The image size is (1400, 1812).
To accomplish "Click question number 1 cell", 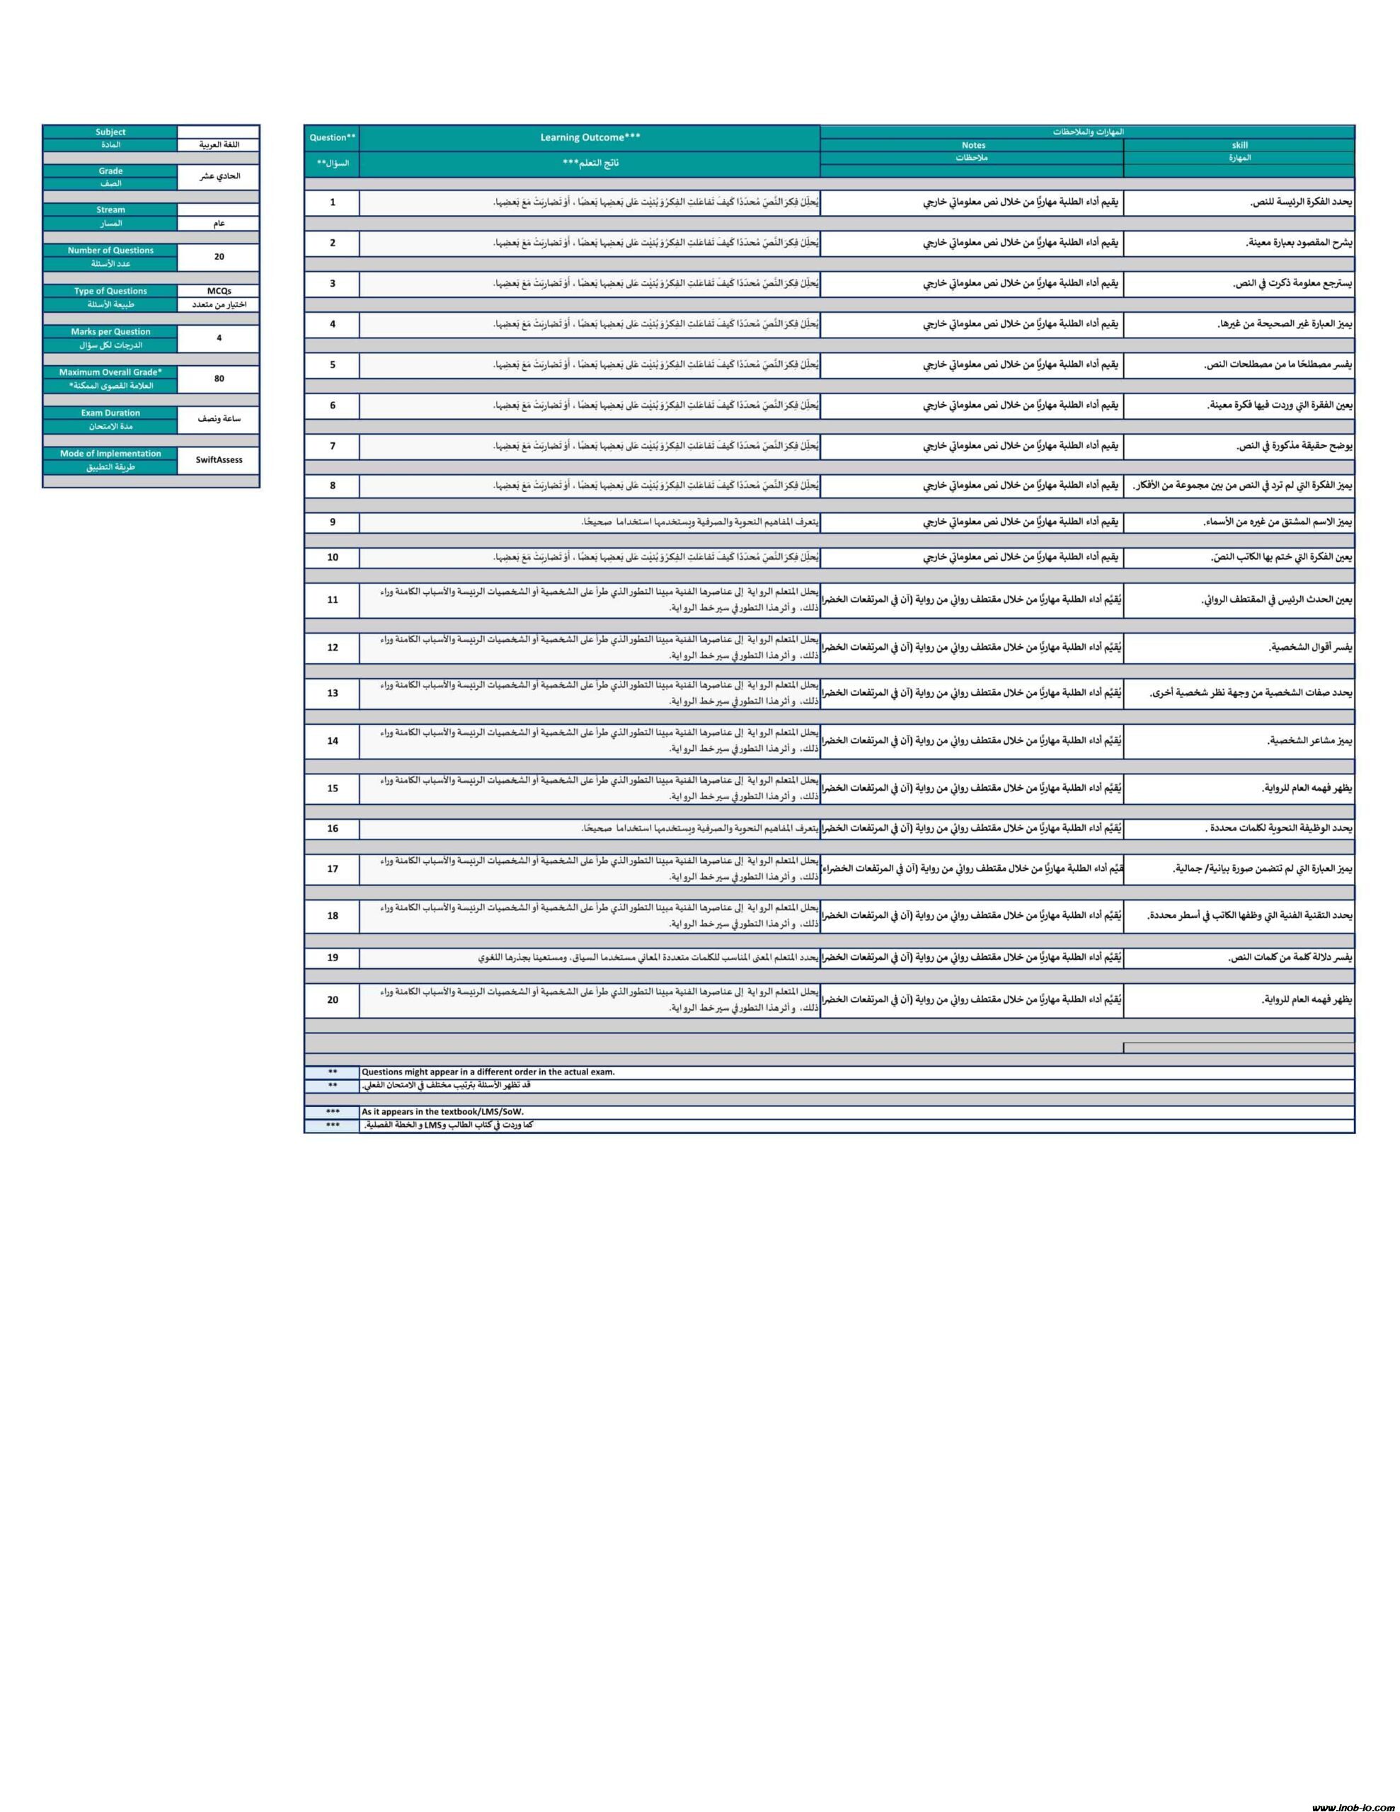I will [x=333, y=202].
